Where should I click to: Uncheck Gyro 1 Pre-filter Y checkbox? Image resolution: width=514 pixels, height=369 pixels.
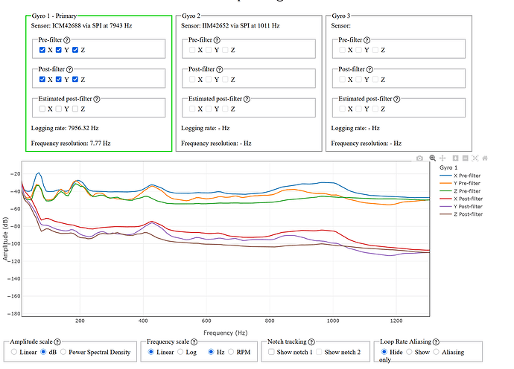tap(59, 50)
